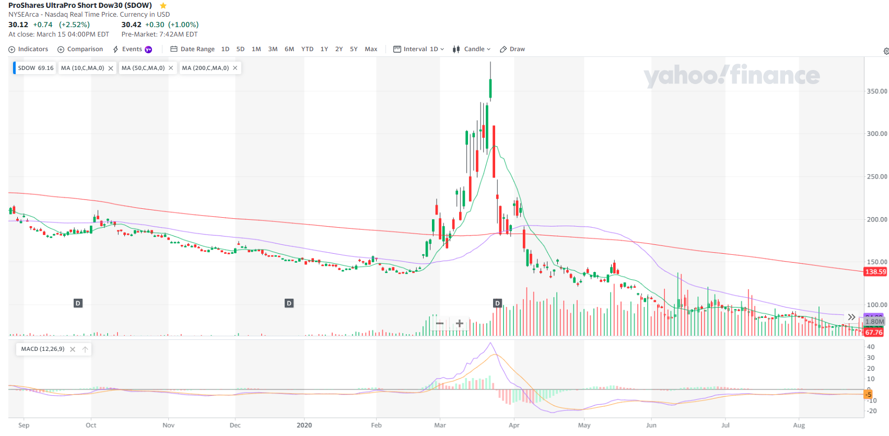This screenshot has width=889, height=436.
Task: Select the Max date range
Action: coord(371,49)
